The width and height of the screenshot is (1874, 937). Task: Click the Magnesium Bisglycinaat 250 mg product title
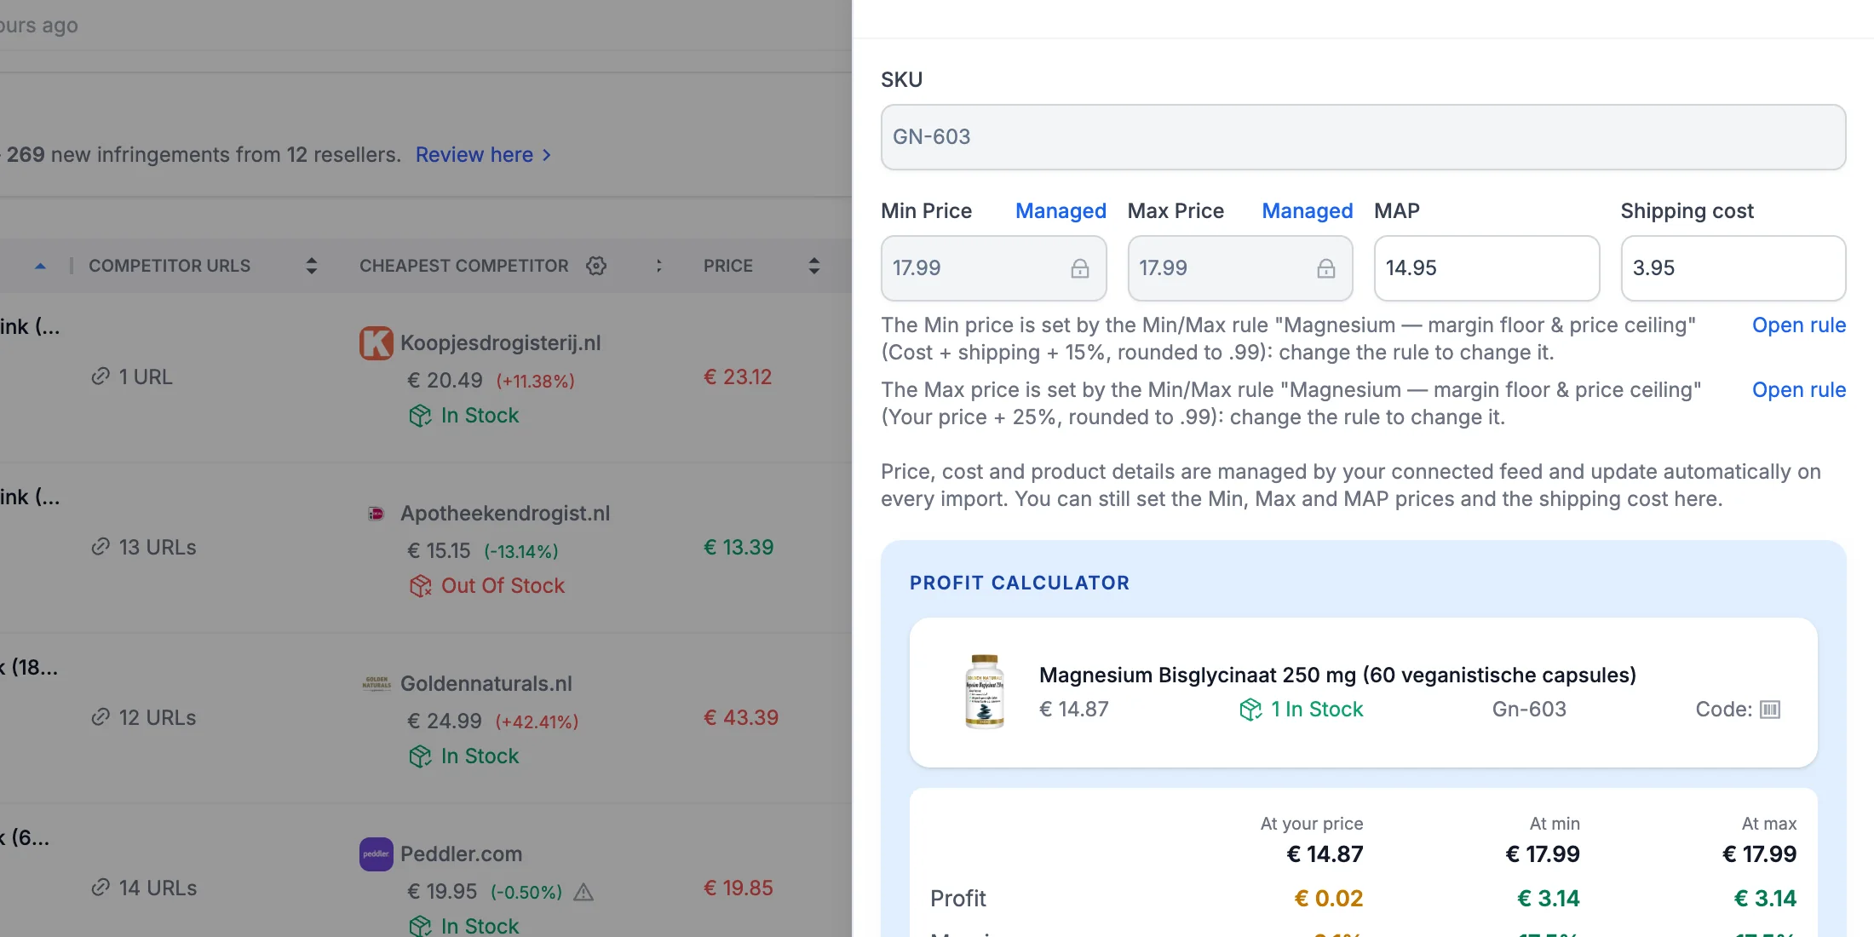[1337, 675]
